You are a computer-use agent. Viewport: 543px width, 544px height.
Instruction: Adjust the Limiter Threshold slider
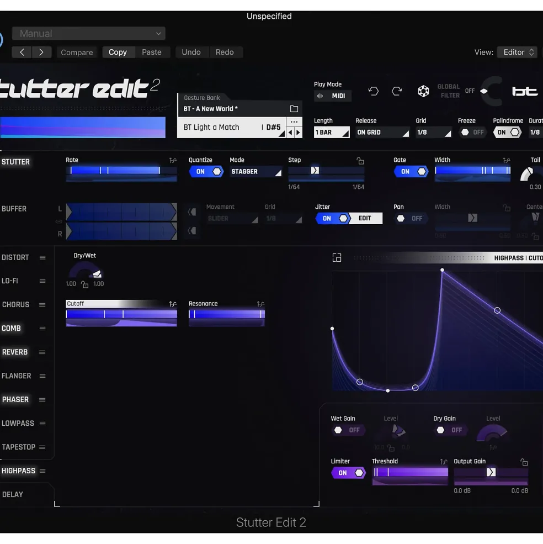410,472
